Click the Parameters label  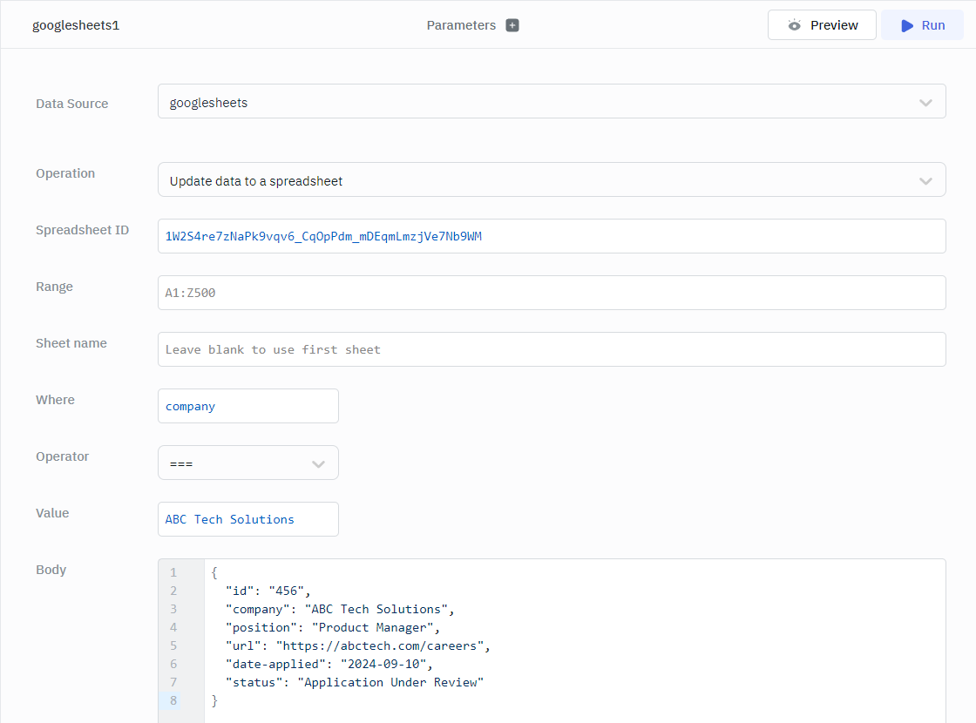461,25
